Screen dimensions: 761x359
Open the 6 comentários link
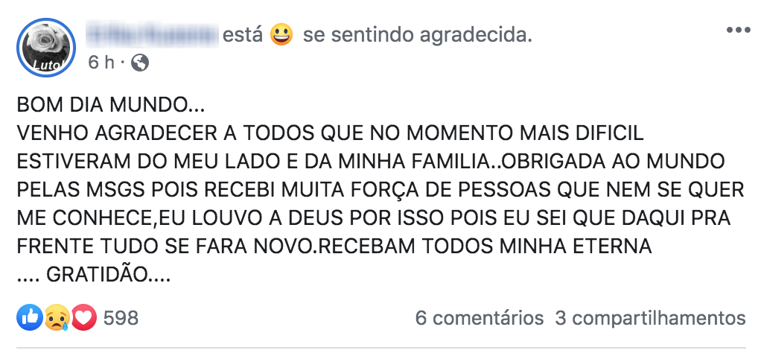(x=480, y=318)
